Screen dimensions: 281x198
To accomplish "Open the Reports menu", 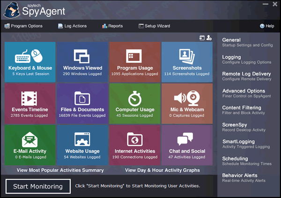I will [112, 26].
